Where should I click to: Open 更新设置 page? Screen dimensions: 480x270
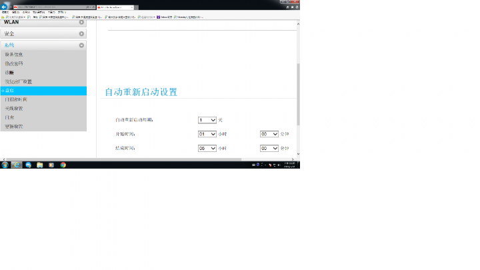(x=14, y=127)
